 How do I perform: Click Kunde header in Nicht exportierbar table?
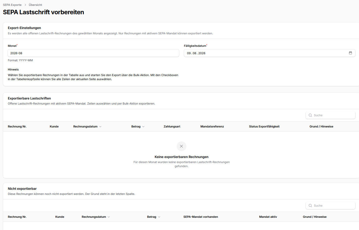[x=60, y=217]
